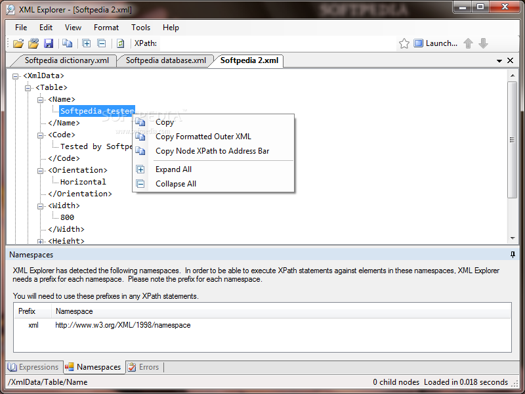Click the /XmlData/Table/Name status bar path
This screenshot has width=525, height=394.
[x=47, y=382]
